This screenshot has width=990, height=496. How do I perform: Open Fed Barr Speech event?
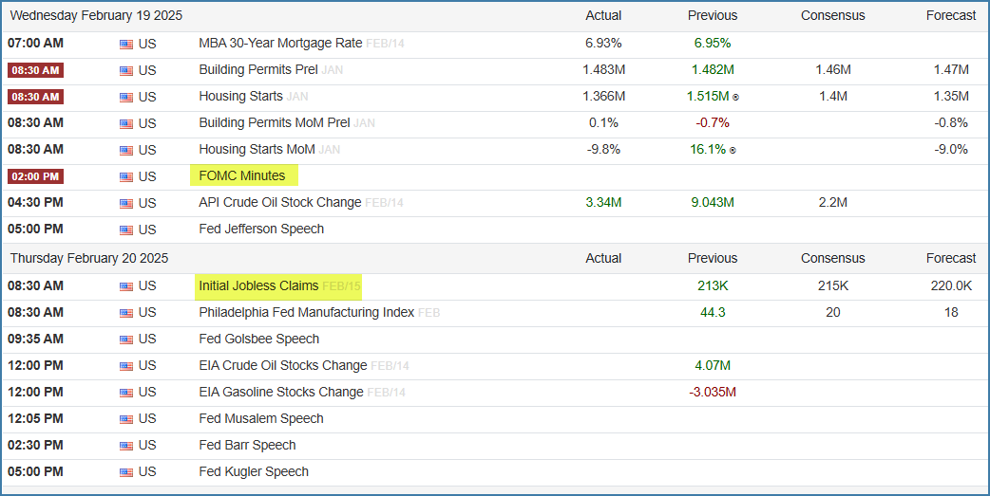point(247,445)
